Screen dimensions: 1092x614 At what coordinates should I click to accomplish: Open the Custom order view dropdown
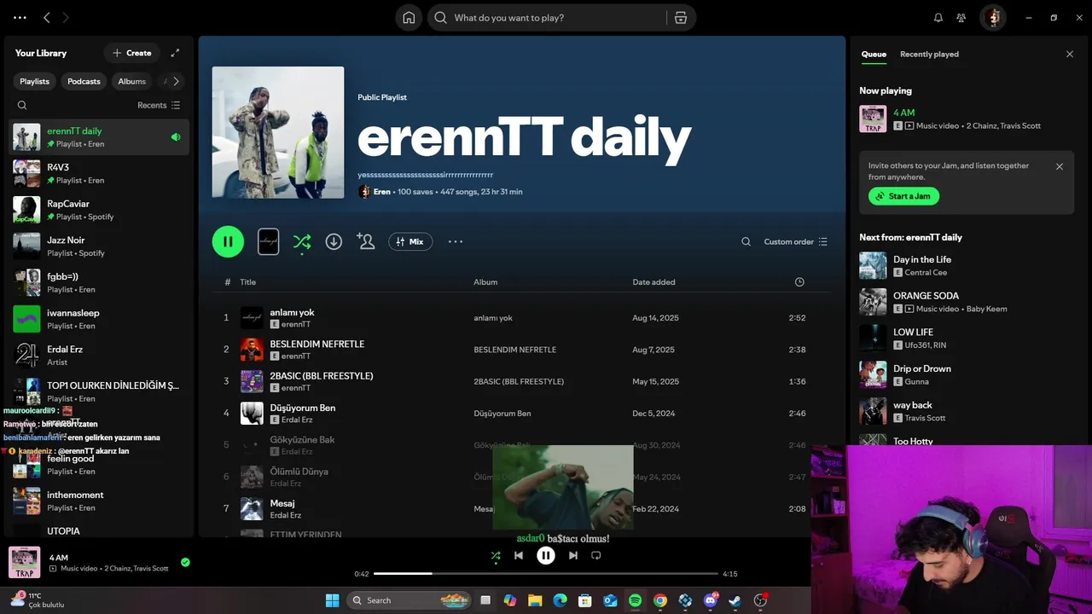(796, 242)
